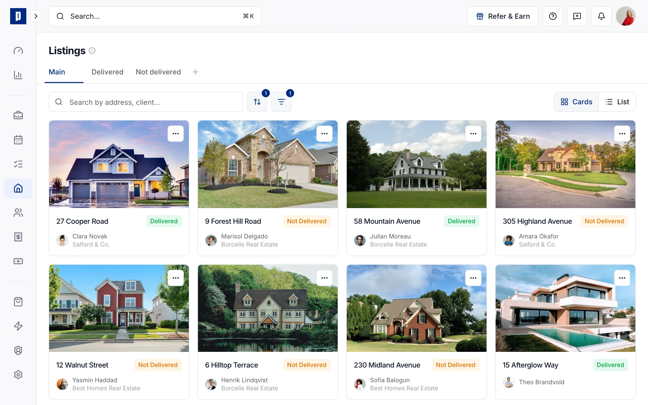Open the 305 Highland Avenue house photo

click(565, 164)
